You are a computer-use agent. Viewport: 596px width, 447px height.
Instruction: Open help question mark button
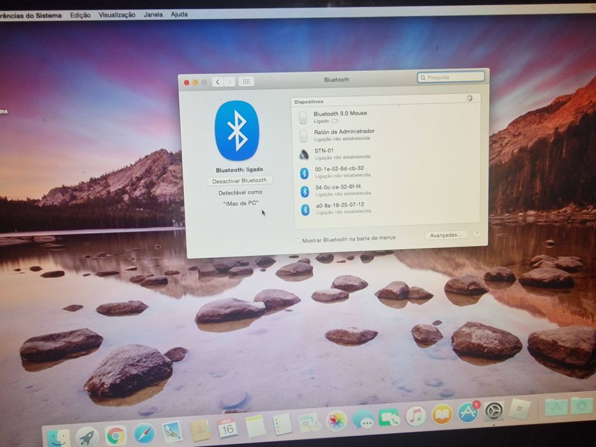tap(477, 233)
